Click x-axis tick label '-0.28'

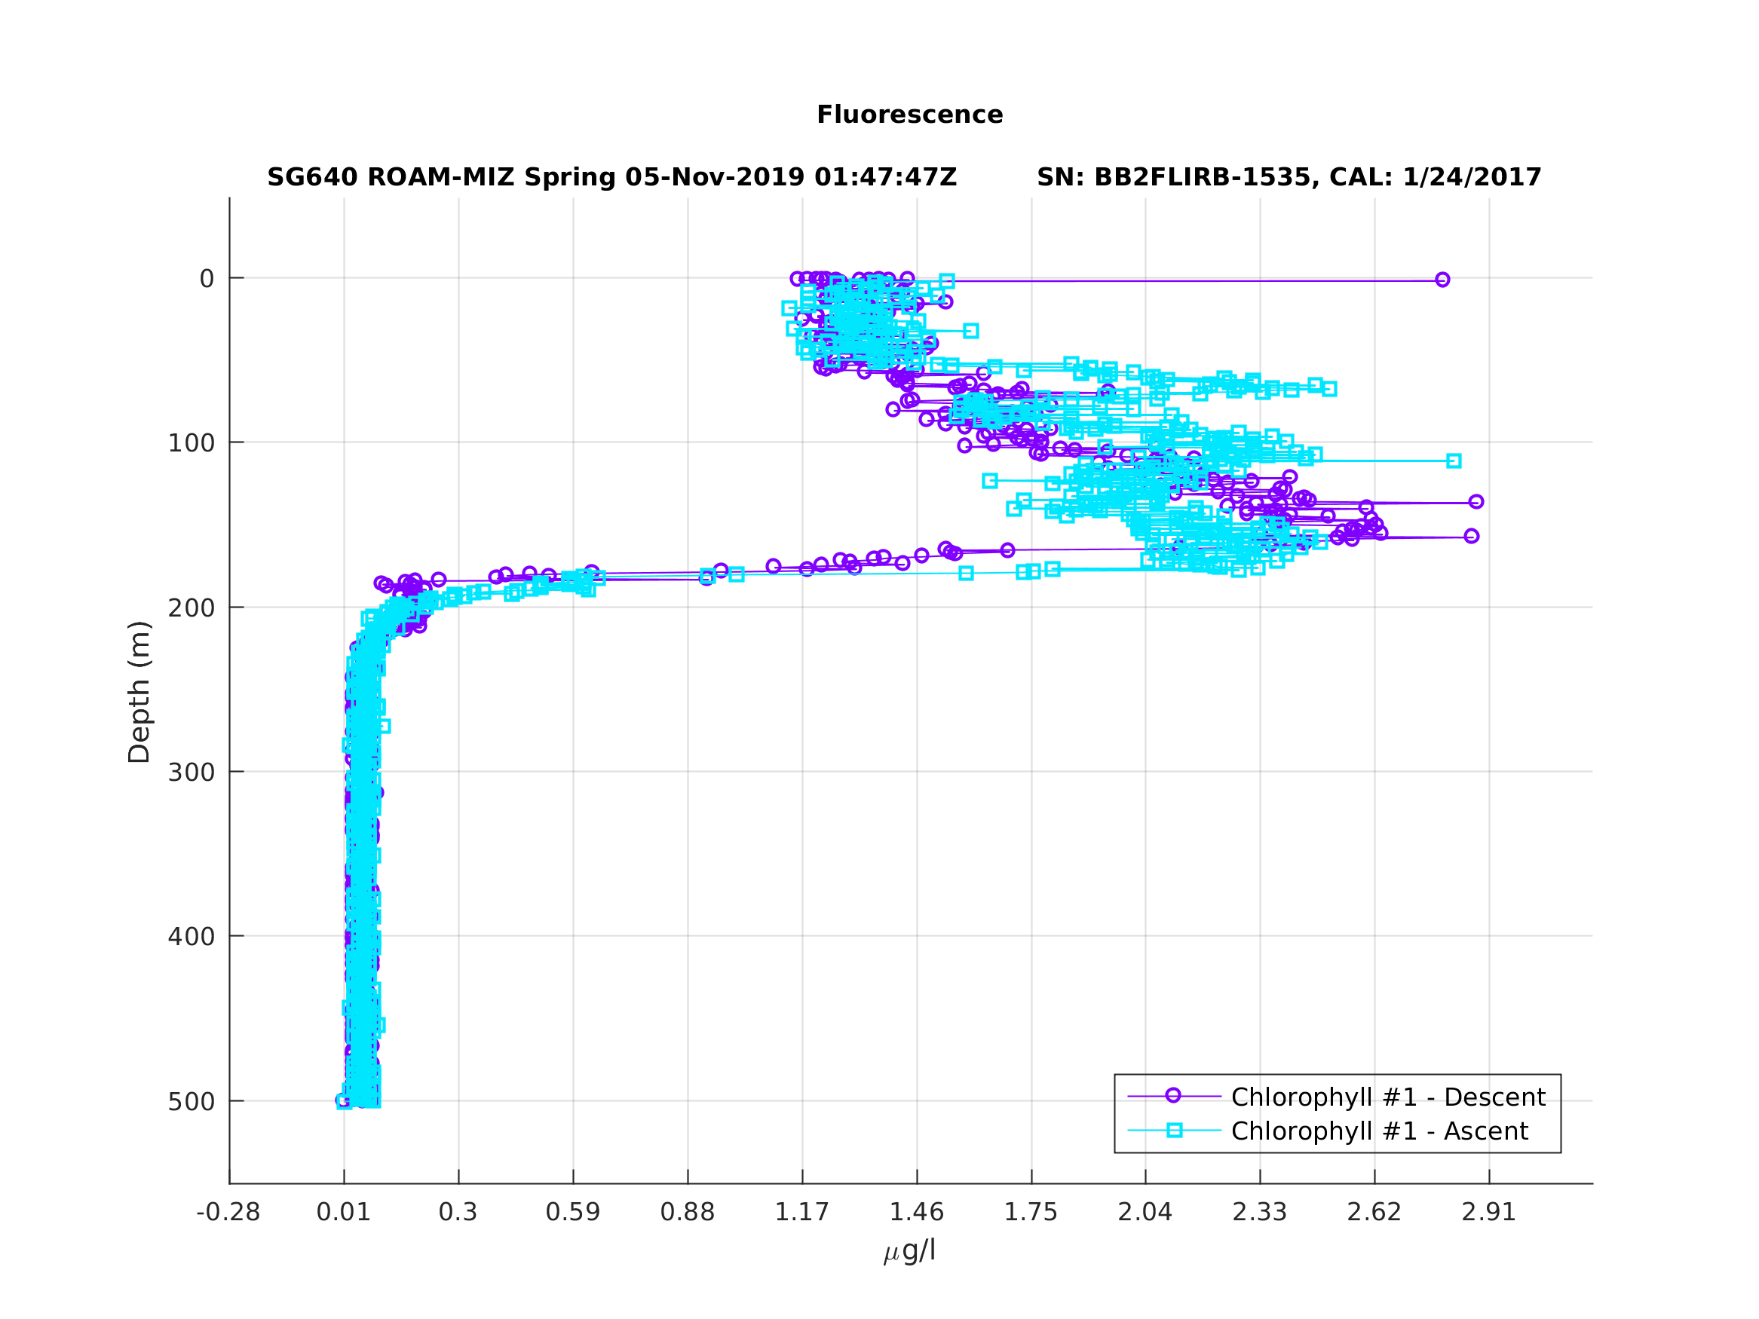click(228, 1213)
